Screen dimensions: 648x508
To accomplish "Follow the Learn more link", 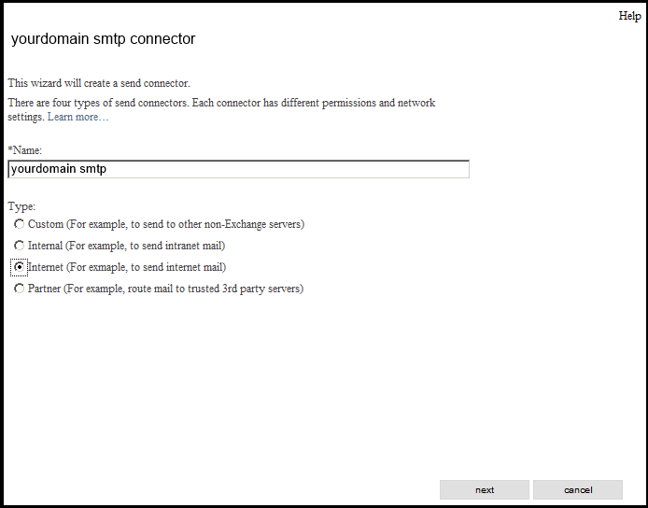I will (77, 117).
